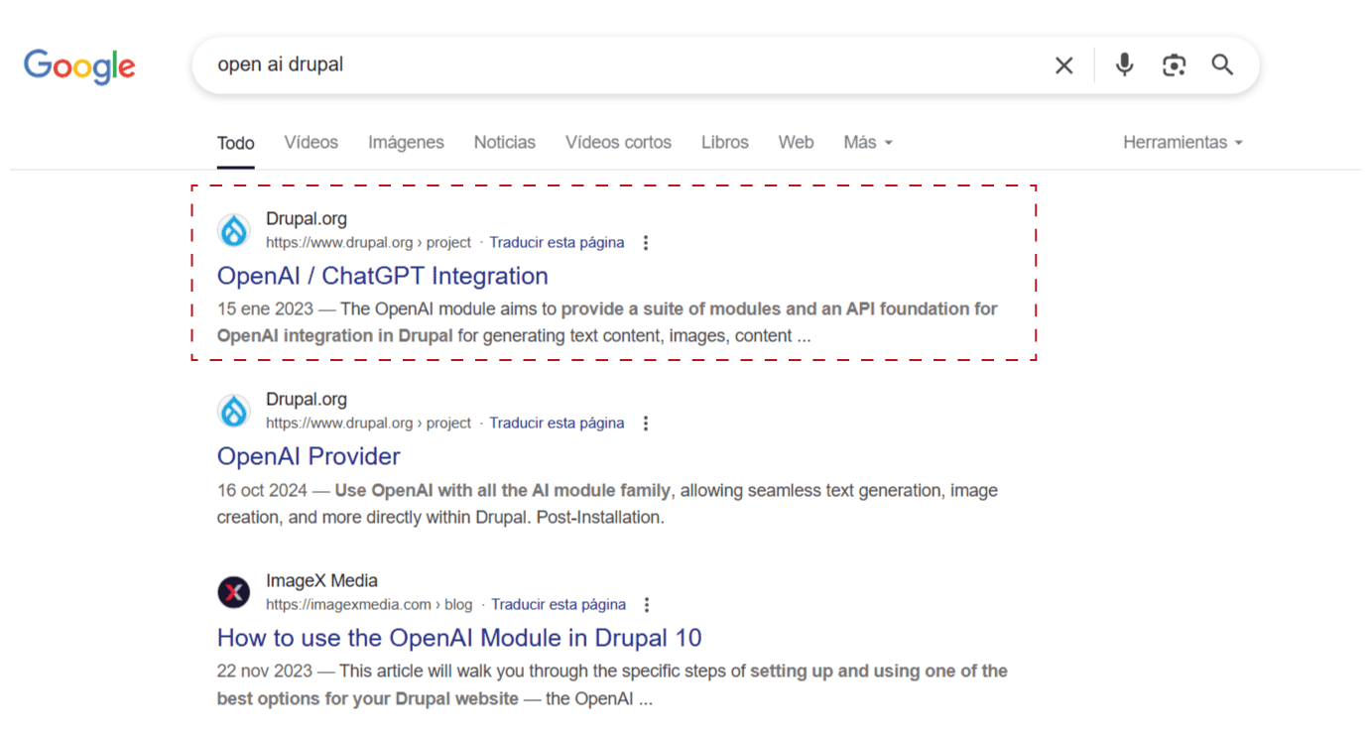Switch to the Vídeos cortos tab
This screenshot has width=1372, height=734.
(x=618, y=143)
